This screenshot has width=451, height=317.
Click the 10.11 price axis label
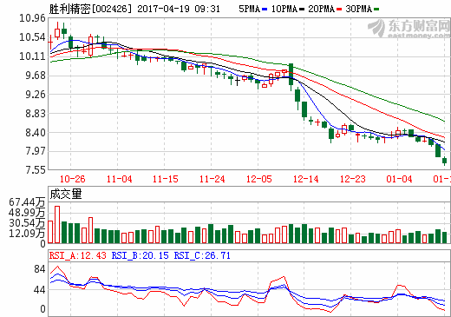[x=32, y=56]
